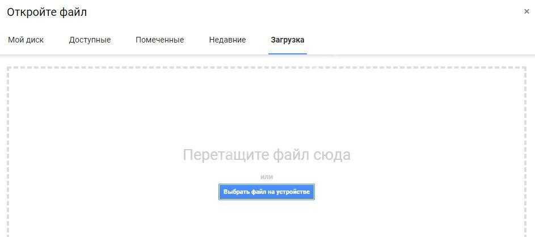Switch to the Мой диск tab

coord(26,40)
